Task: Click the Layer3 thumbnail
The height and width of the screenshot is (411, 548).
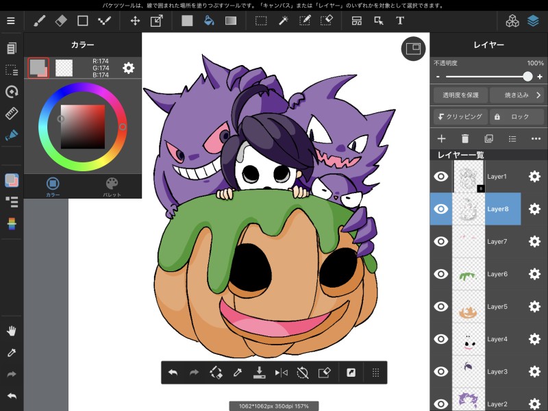Action: click(469, 371)
